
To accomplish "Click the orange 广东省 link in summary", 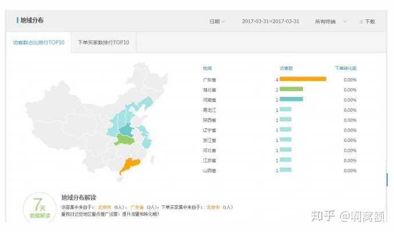I will [x=137, y=207].
